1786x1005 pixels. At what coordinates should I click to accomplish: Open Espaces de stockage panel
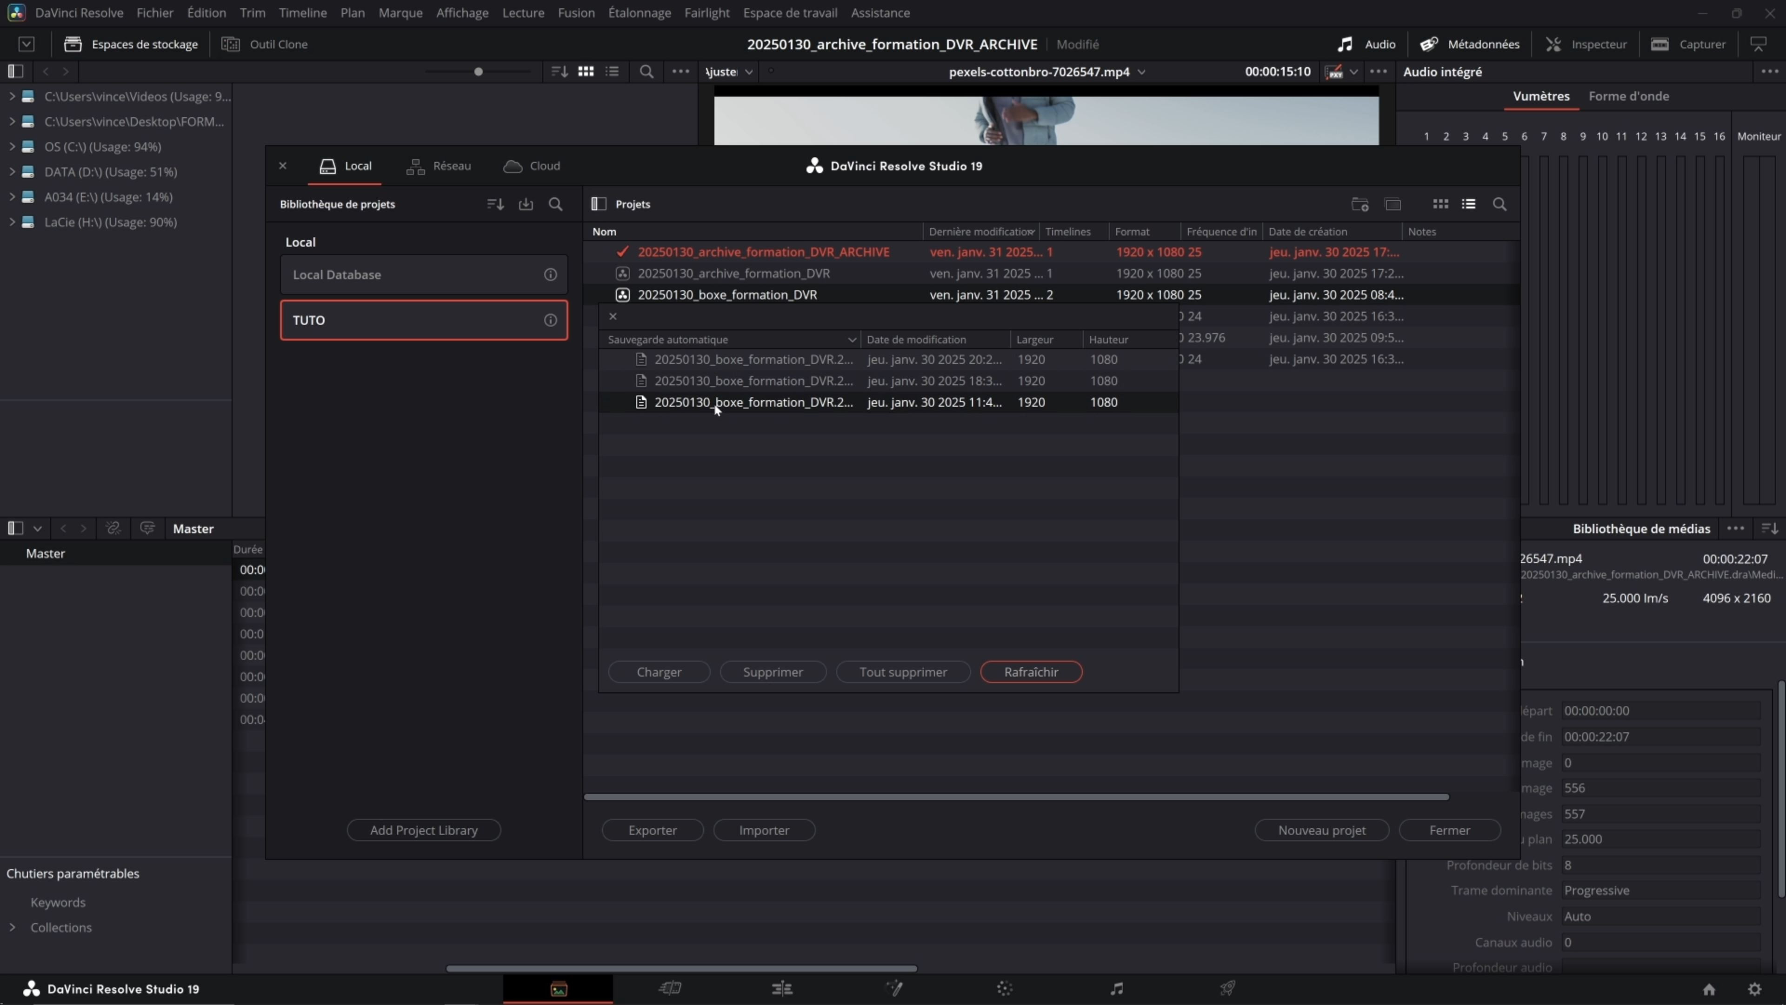pyautogui.click(x=130, y=44)
